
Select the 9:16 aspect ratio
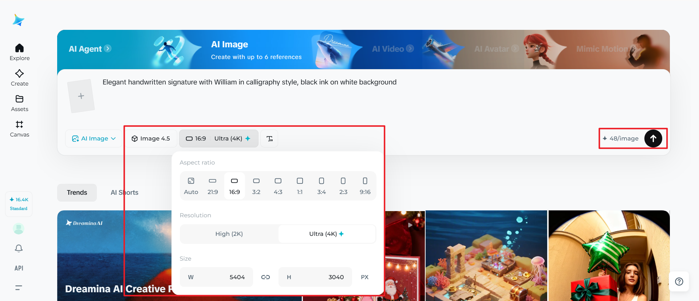(x=365, y=186)
